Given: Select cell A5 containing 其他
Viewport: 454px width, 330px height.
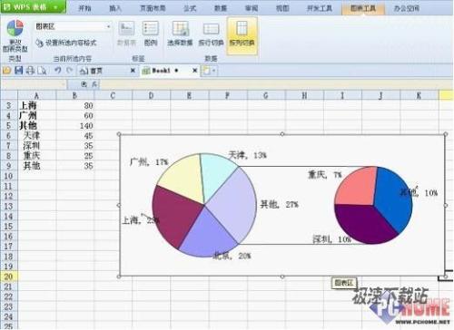Looking at the screenshot, I should tap(37, 125).
